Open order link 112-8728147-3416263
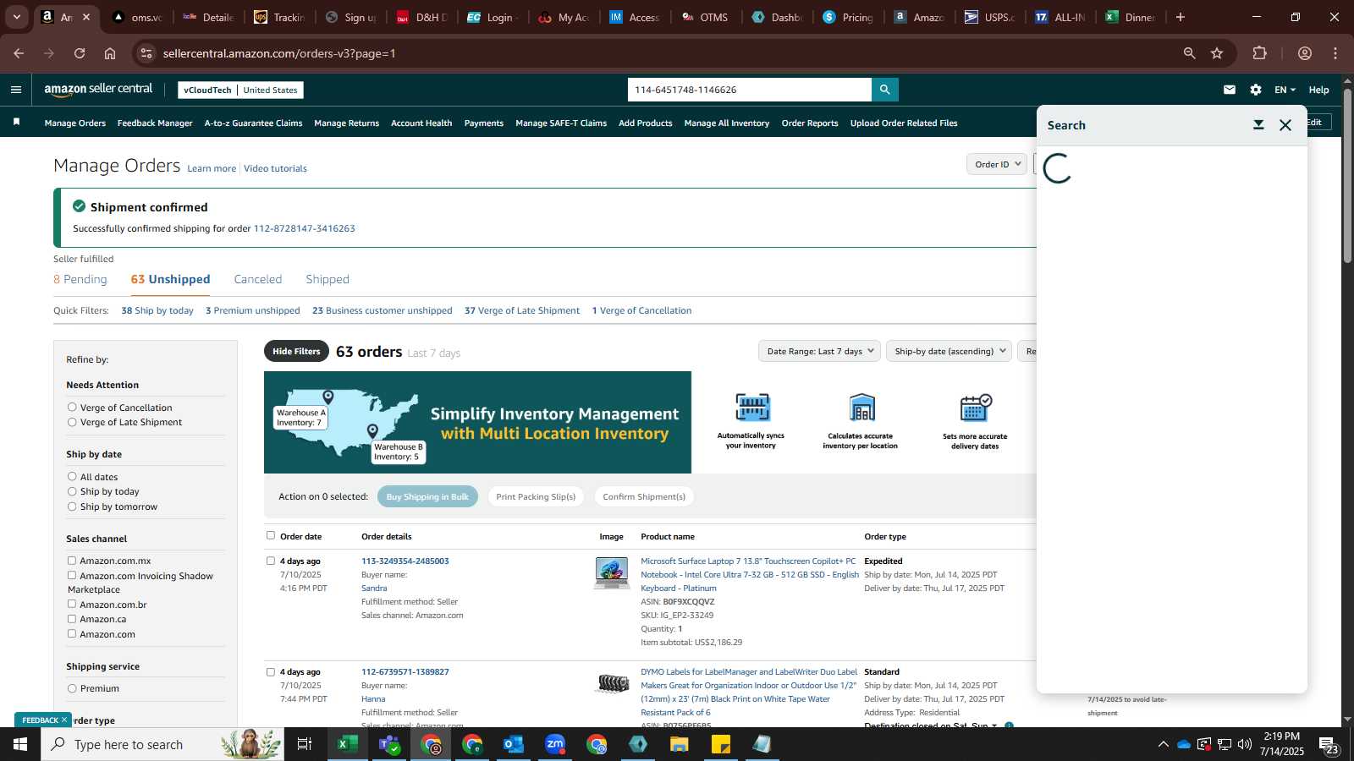 (x=305, y=228)
